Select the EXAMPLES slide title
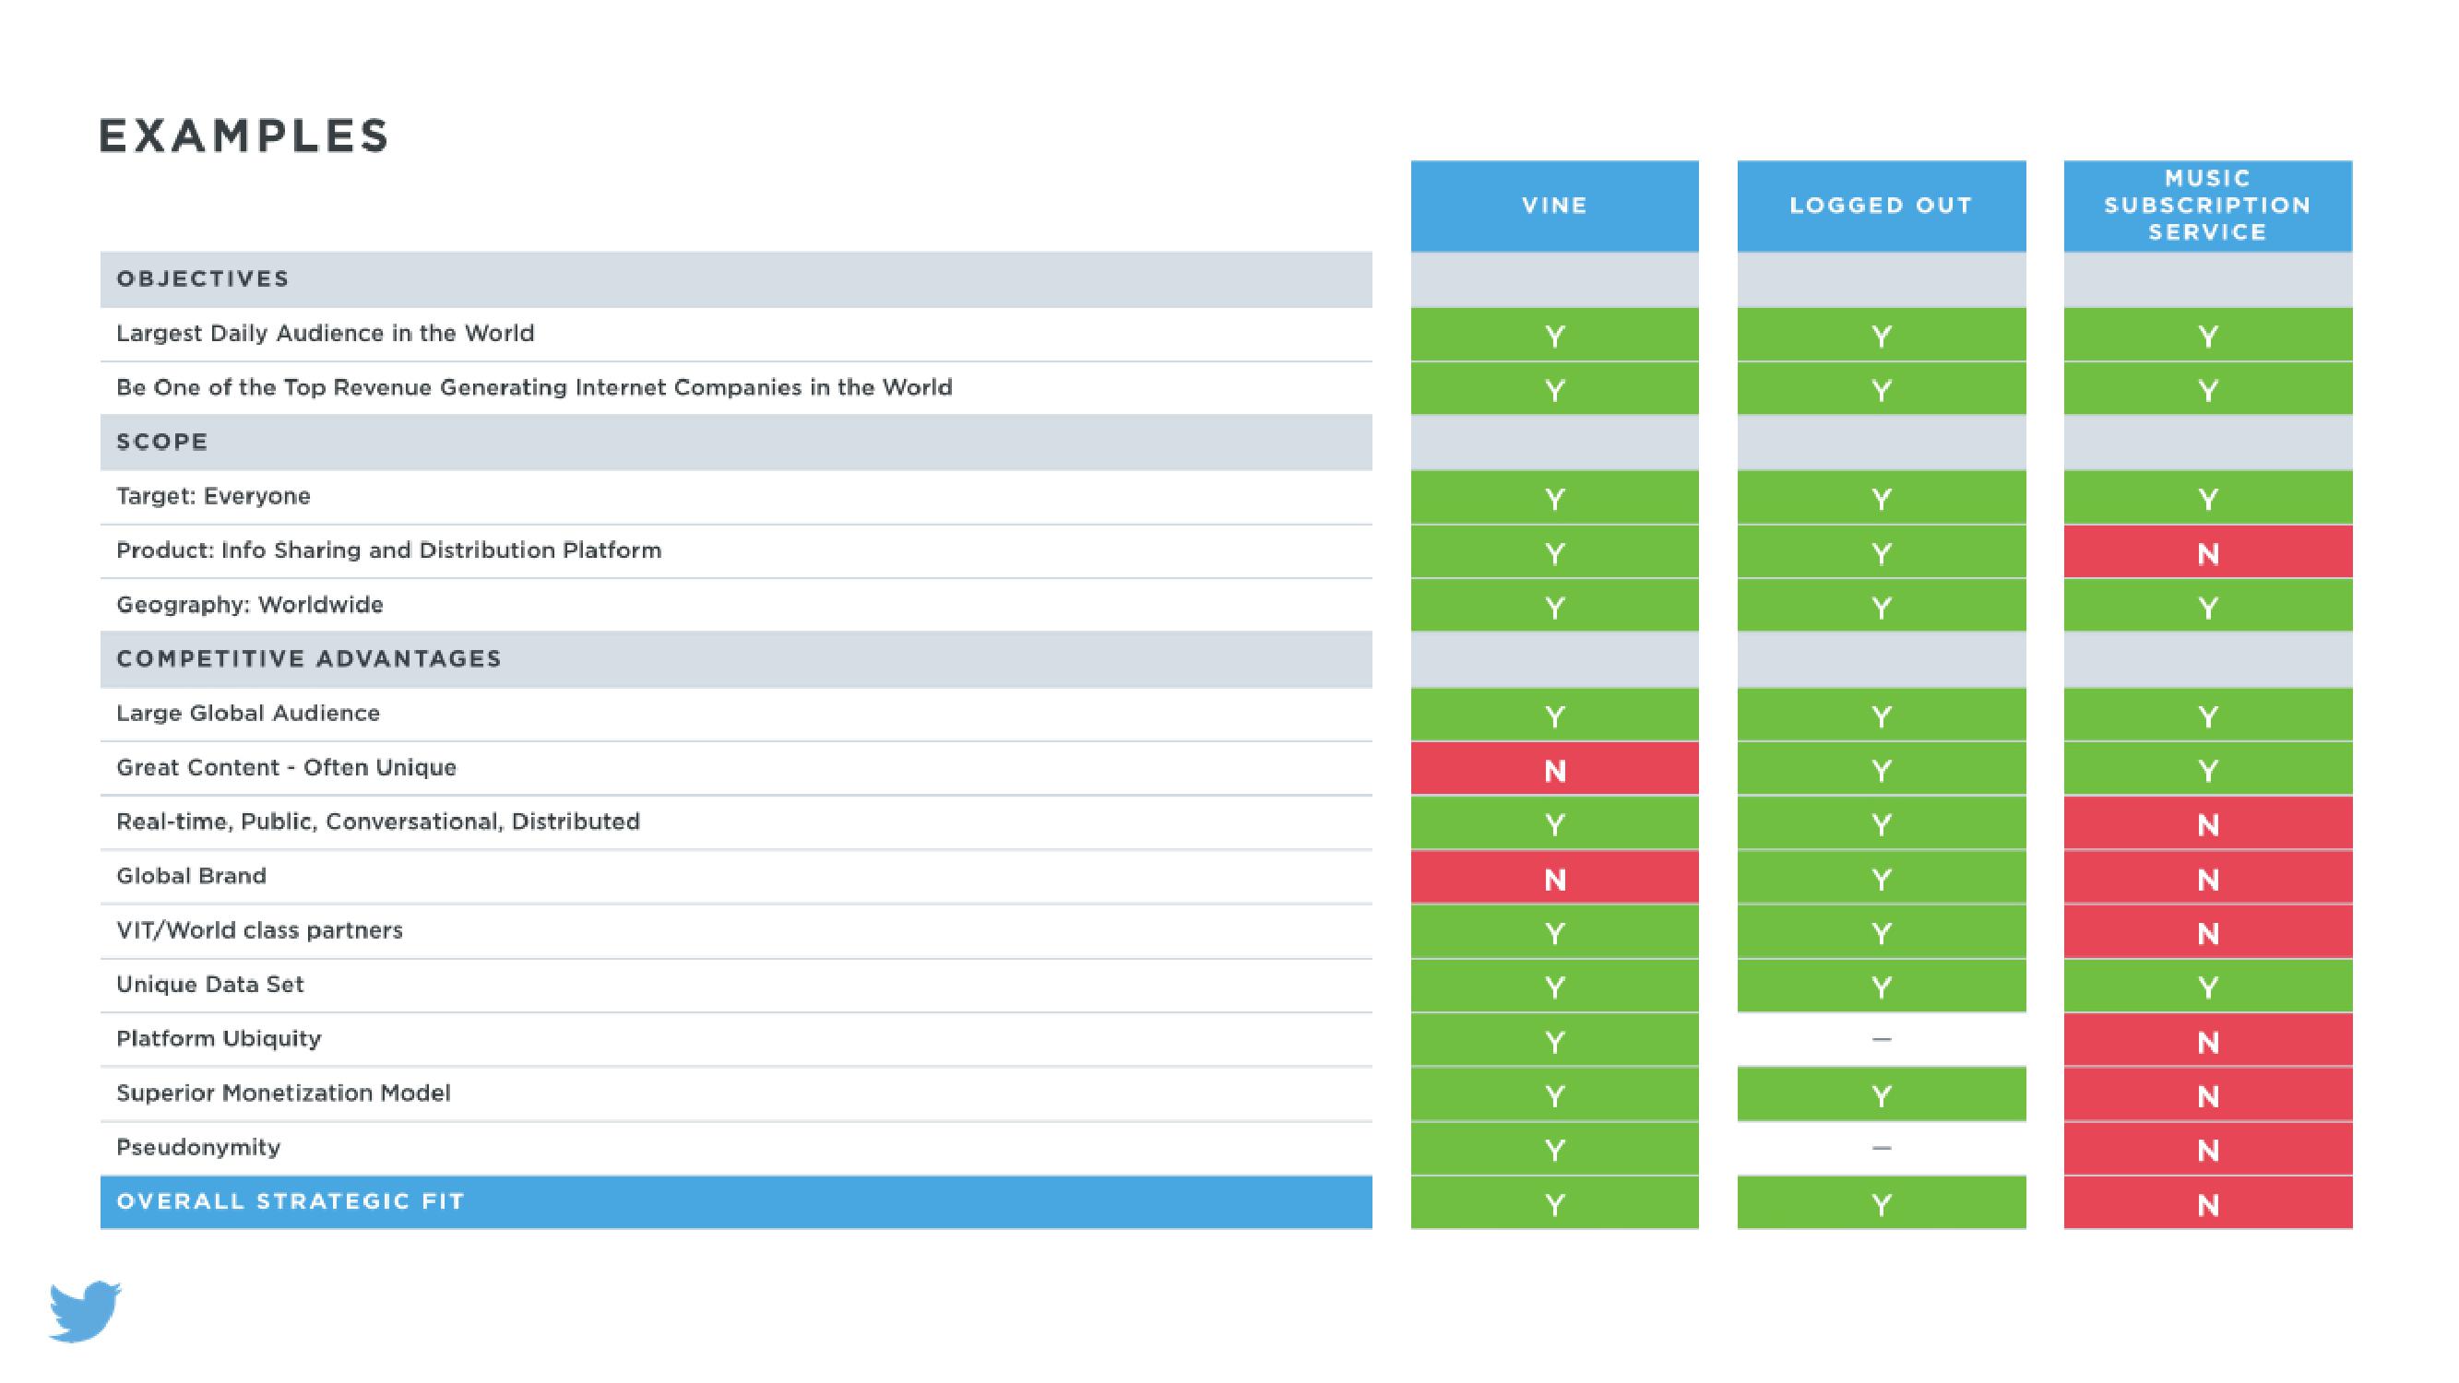Image resolution: width=2459 pixels, height=1383 pixels. coord(244,136)
